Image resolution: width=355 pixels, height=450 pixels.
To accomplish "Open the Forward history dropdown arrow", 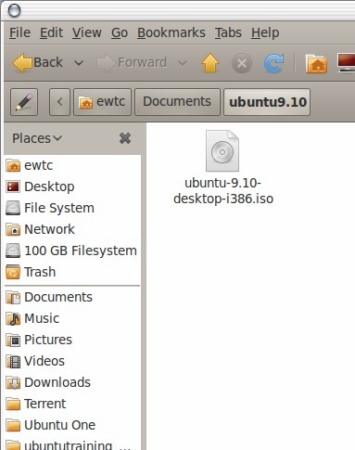I will pos(183,63).
